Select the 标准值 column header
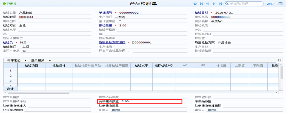This screenshot has width=286, height=113. [221, 66]
